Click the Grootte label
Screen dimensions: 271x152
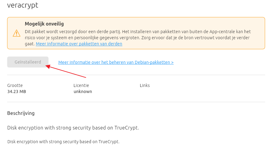coord(15,85)
